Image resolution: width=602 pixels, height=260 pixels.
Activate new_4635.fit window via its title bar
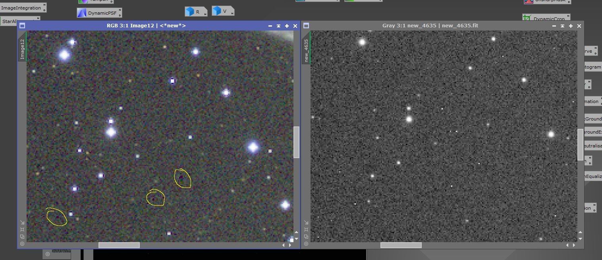point(430,26)
